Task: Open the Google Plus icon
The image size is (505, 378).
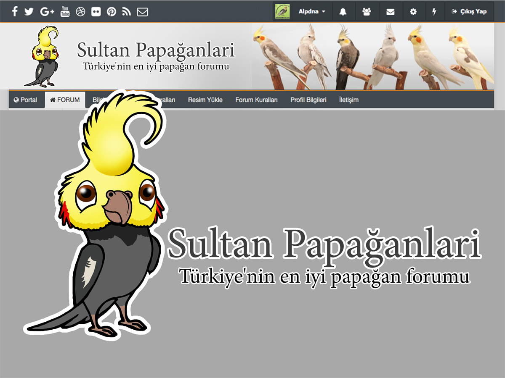Action: point(47,11)
